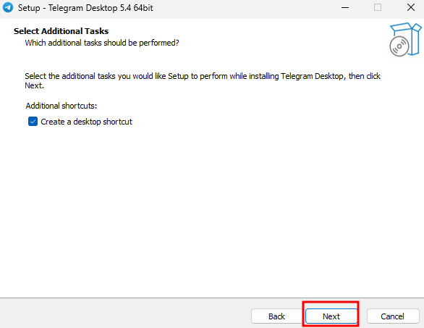Go Back to the previous setup step
424x328 pixels.
pyautogui.click(x=276, y=316)
